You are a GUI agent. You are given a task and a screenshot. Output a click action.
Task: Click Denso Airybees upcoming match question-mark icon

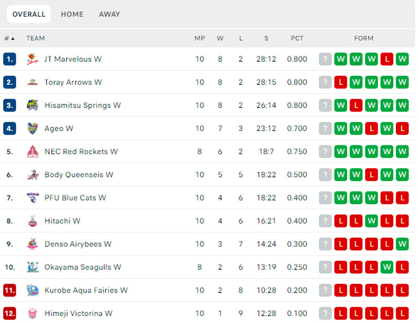(325, 244)
